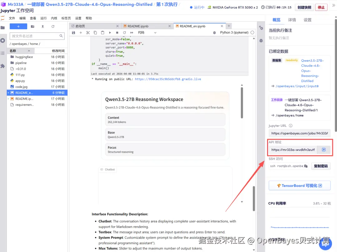Copy the SSH command icon
Screen dimensions: 337x252
(306, 166)
